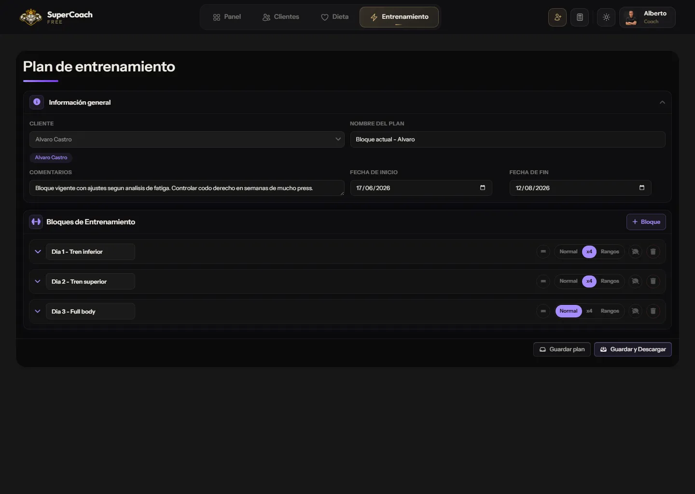Click the Alvaro Castro client tag
Viewport: 695px width, 494px height.
pos(51,158)
